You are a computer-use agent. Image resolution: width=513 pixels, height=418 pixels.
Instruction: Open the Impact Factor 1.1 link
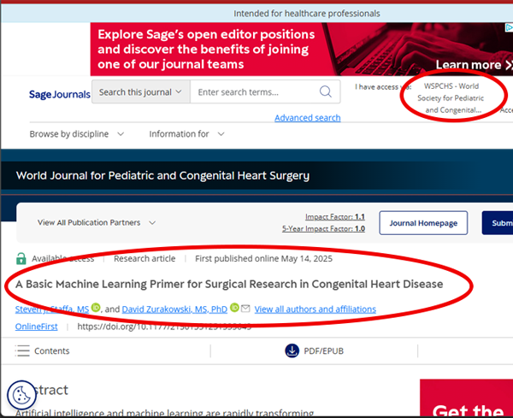click(335, 217)
